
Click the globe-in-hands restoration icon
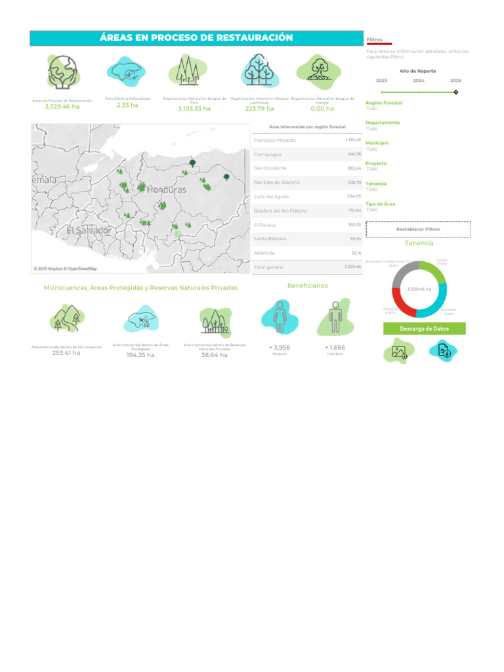point(63,72)
